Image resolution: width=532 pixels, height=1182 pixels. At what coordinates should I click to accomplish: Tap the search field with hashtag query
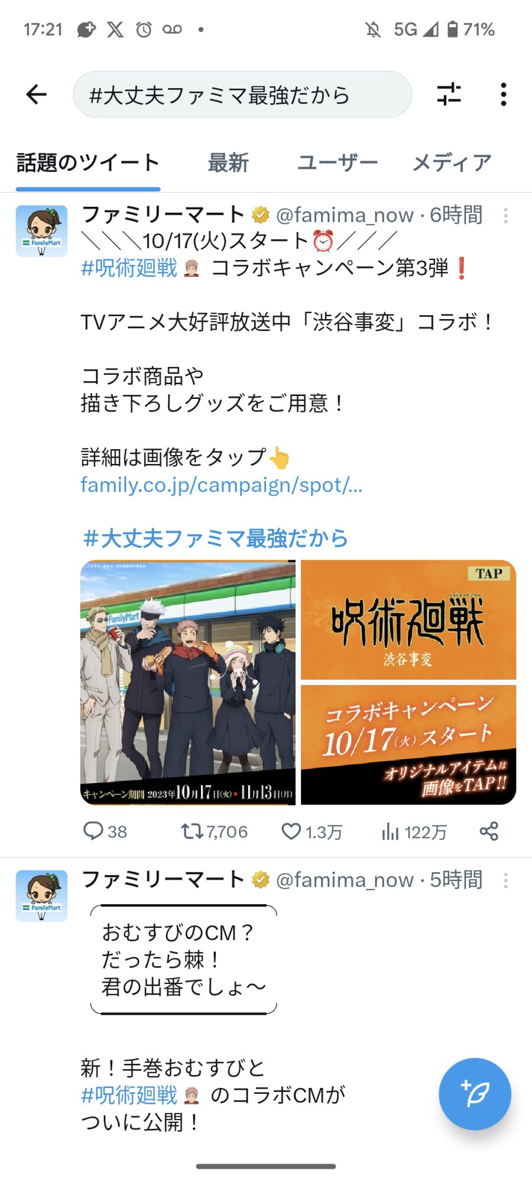click(242, 95)
